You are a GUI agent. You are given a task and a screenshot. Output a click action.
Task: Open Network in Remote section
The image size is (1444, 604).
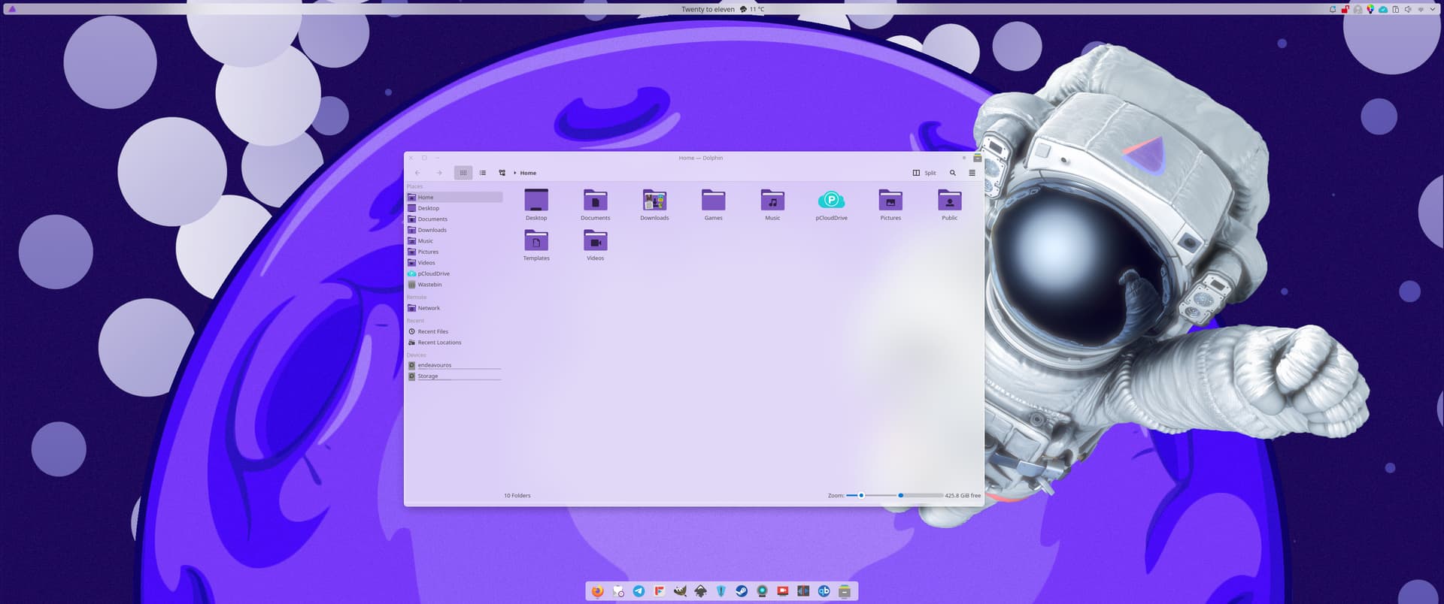coord(454,308)
